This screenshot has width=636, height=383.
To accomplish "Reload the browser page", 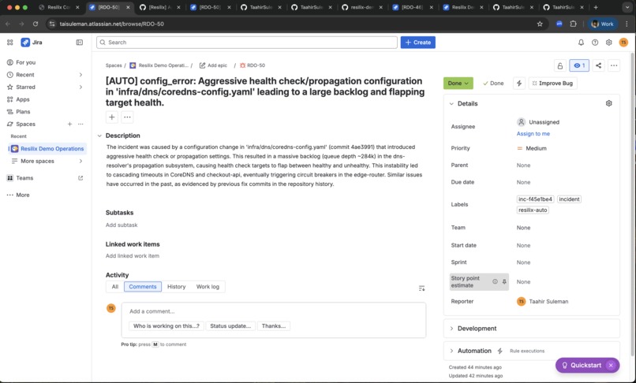I will click(x=36, y=24).
